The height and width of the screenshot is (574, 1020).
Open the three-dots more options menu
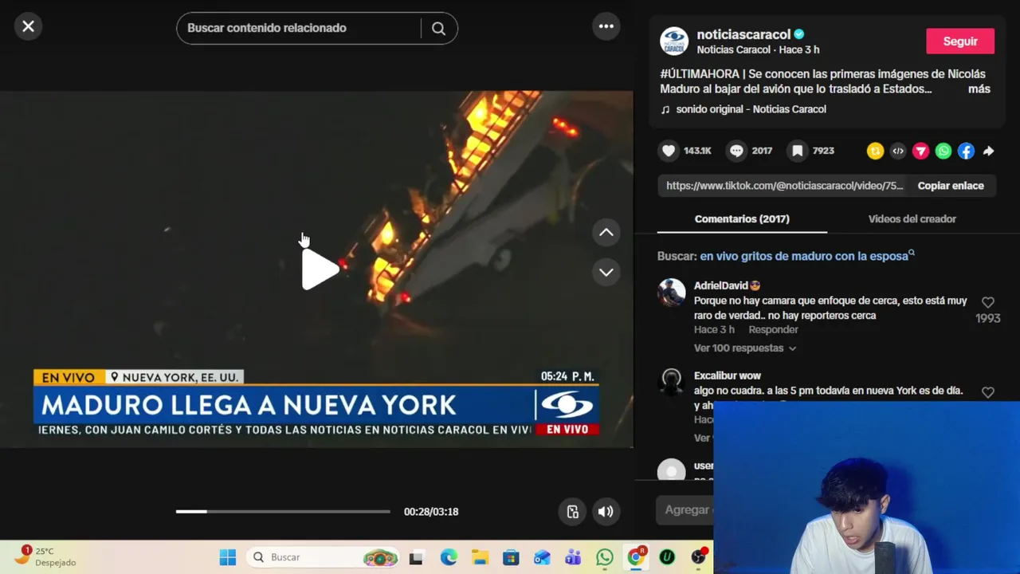pos(606,26)
